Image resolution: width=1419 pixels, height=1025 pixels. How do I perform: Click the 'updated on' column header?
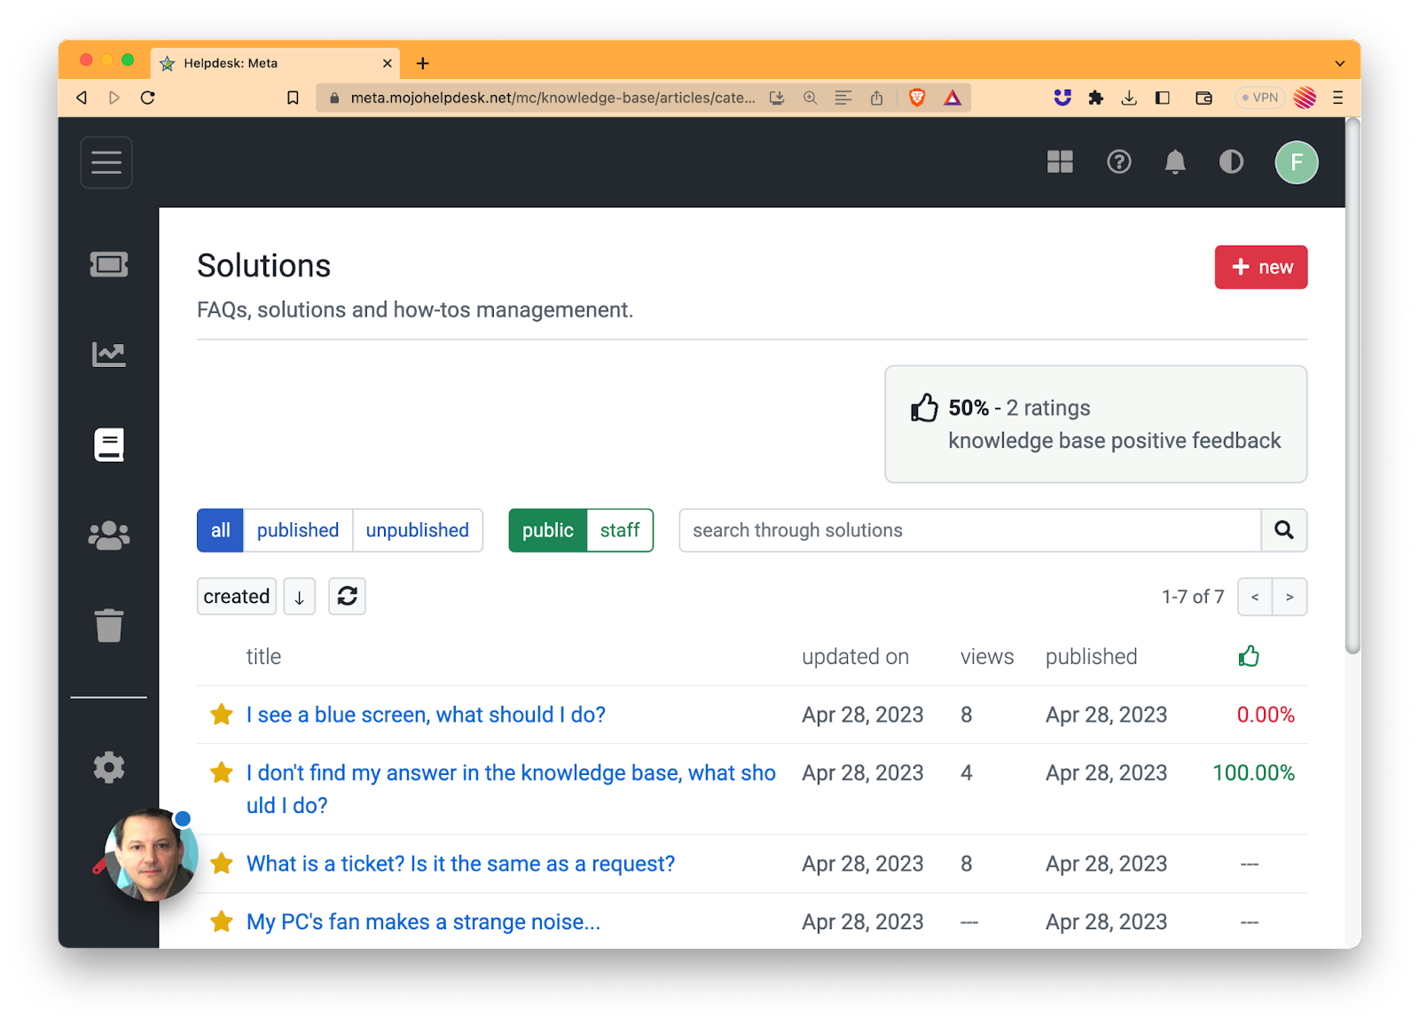pyautogui.click(x=855, y=657)
